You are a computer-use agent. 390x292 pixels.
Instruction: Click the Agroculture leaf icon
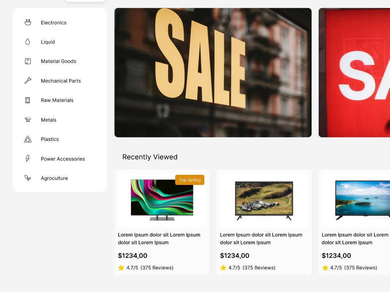click(28, 178)
